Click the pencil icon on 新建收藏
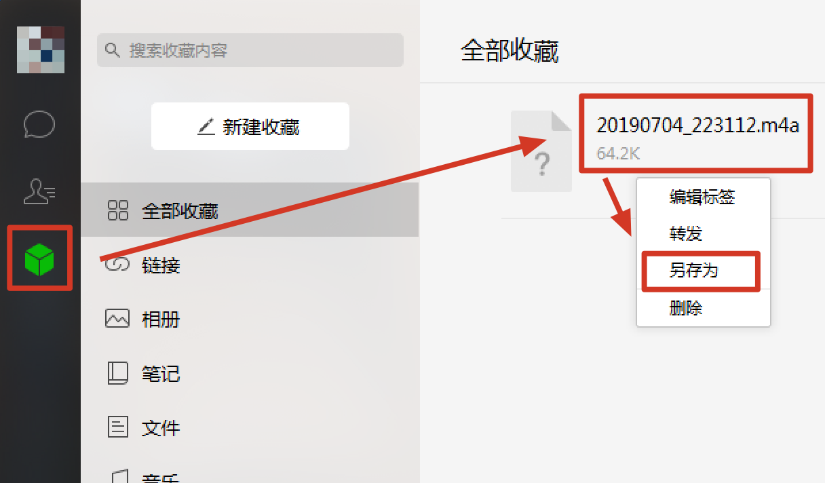This screenshot has height=483, width=825. (x=206, y=126)
